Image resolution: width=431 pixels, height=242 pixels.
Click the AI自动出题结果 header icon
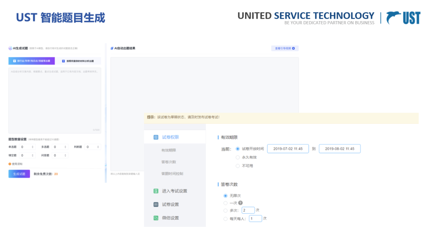[112, 48]
